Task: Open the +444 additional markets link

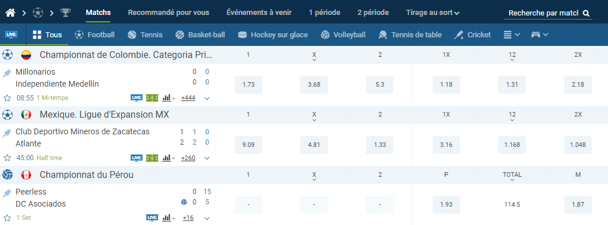Action: coord(188,98)
